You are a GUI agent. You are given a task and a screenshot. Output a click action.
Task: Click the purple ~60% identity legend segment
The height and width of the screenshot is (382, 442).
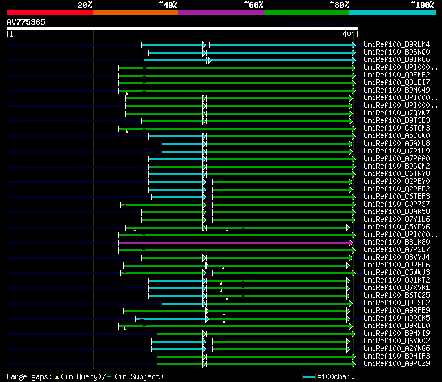point(221,12)
